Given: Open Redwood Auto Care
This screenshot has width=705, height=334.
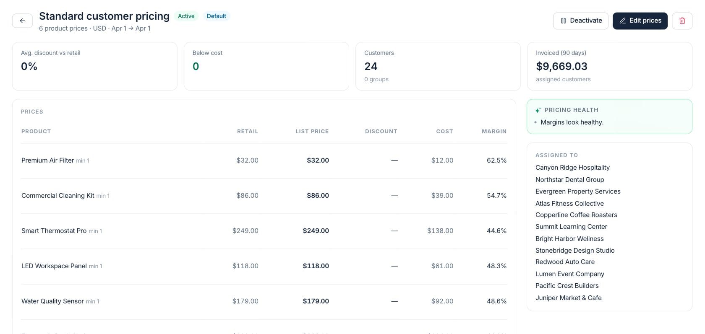Looking at the screenshot, I should click(565, 262).
